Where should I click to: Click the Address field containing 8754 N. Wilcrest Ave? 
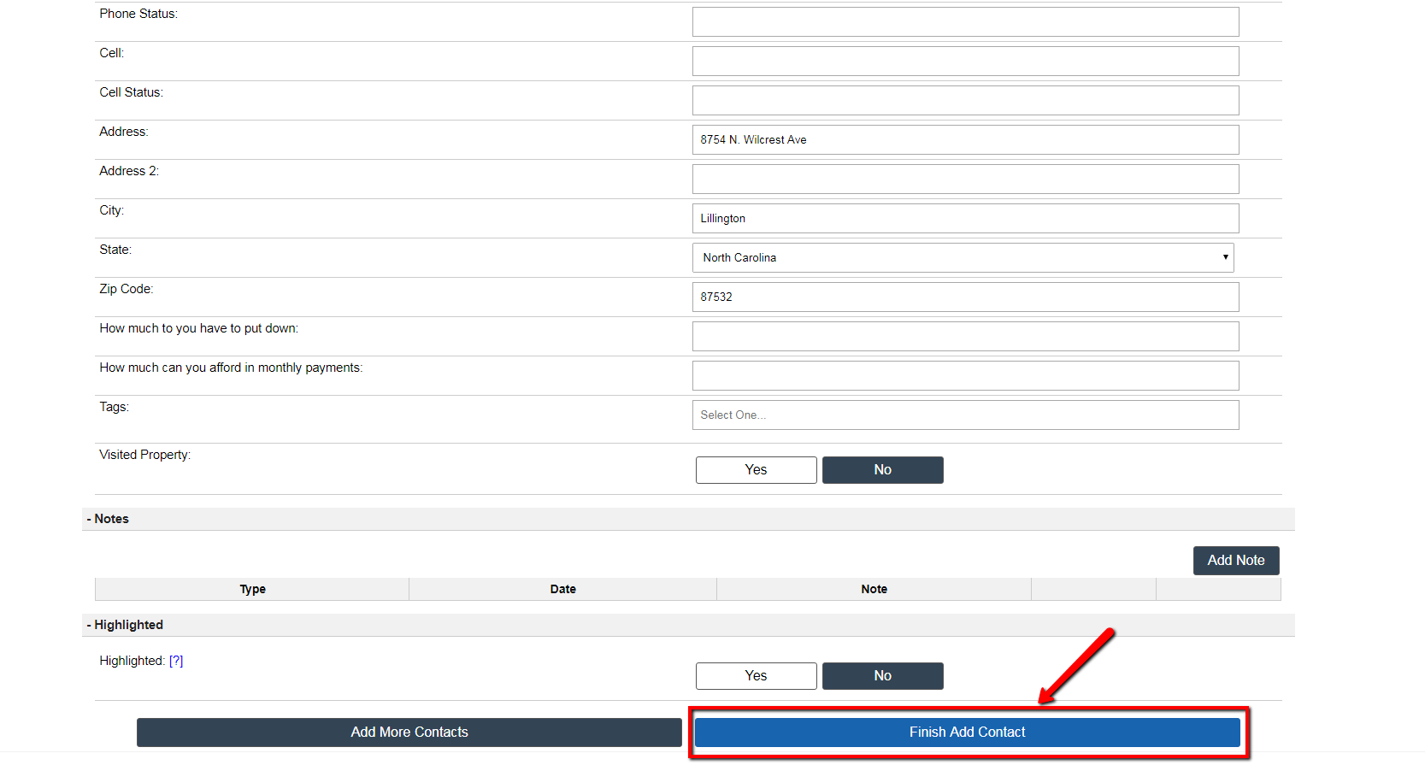965,139
